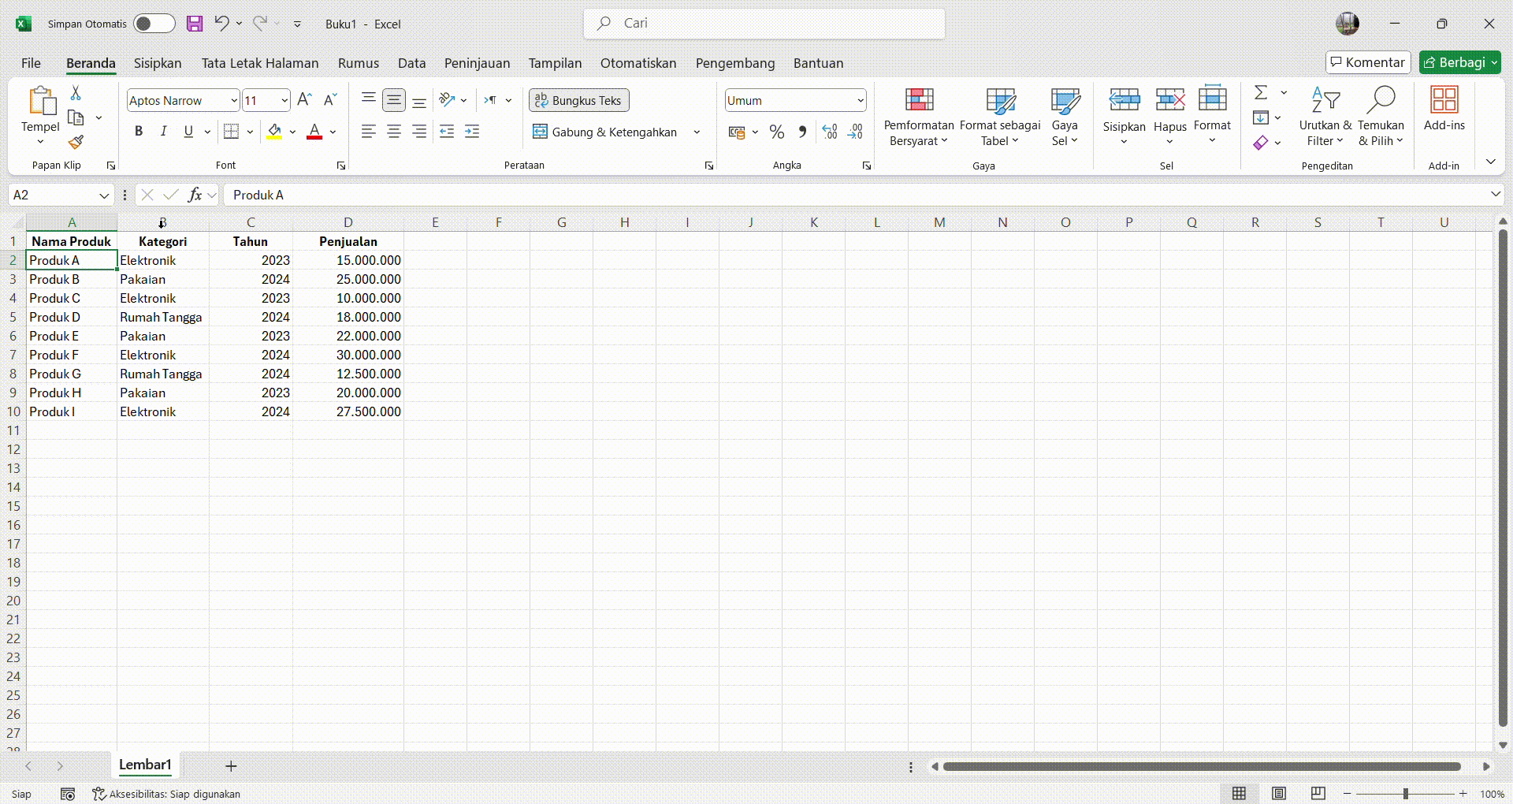Toggle Underline formatting

(188, 132)
